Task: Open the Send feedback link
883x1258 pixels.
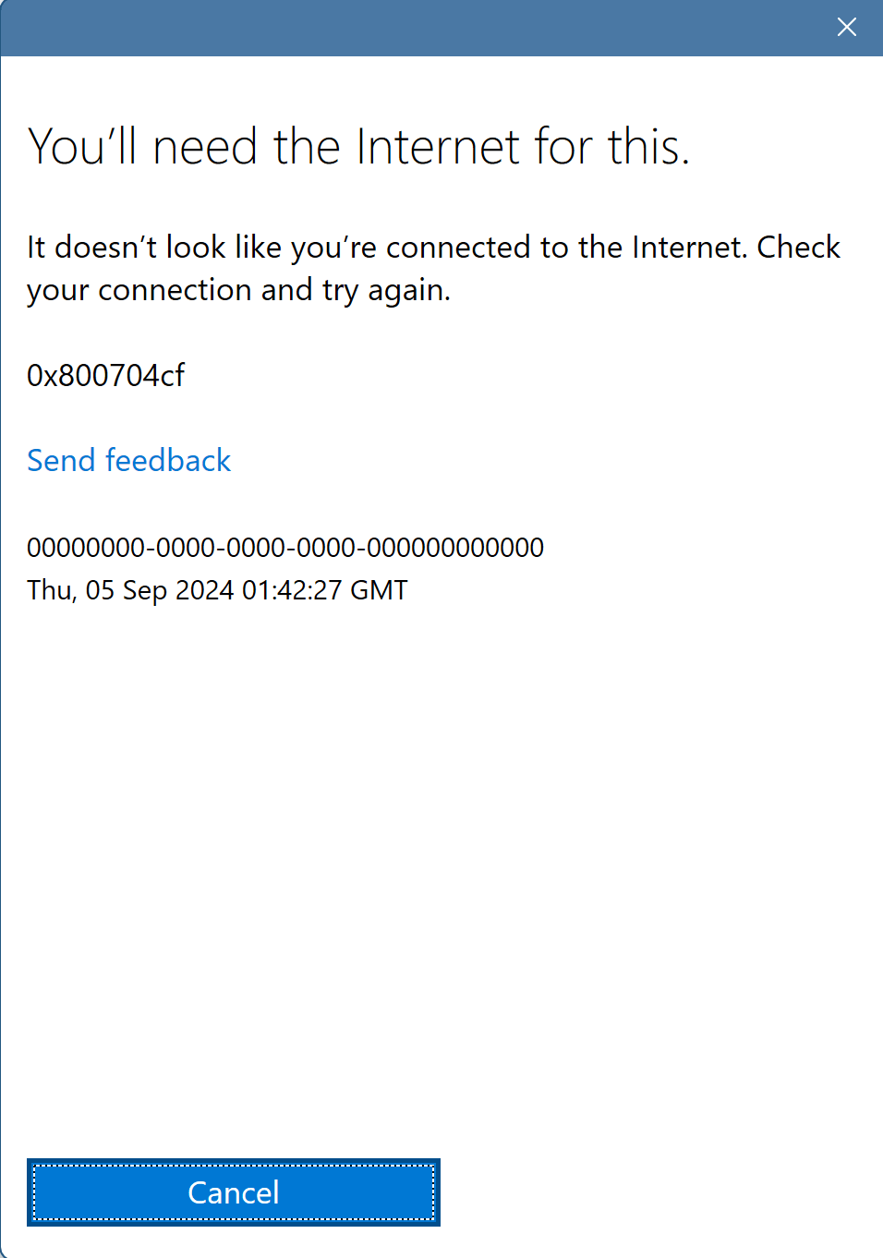Action: coord(129,460)
